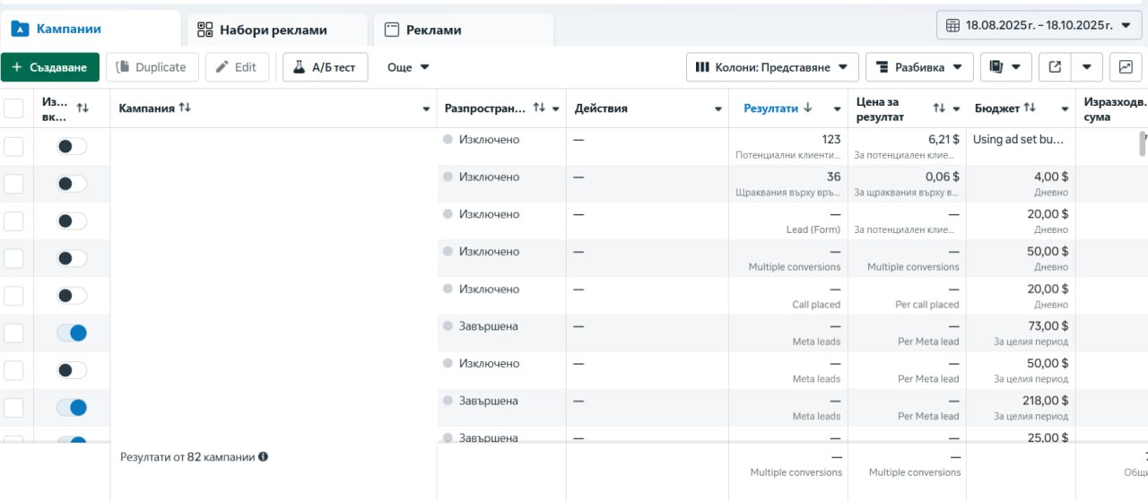This screenshot has width=1148, height=501.
Task: Open the Още dropdown menu
Action: 408,67
